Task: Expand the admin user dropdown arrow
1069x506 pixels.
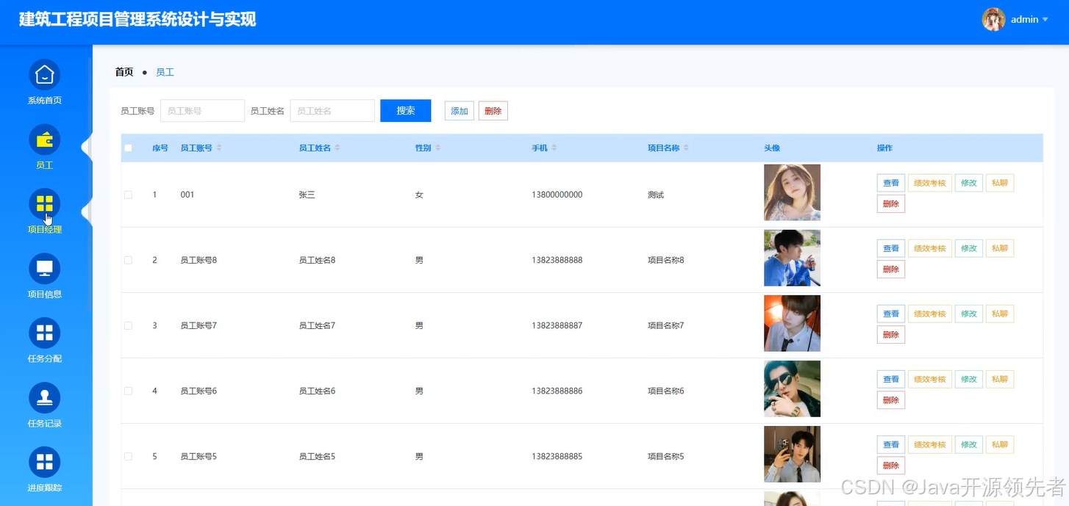Action: tap(1045, 20)
